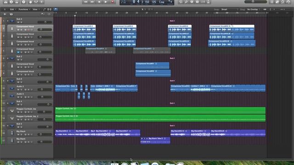Screen dimensions: 294x165
Task: Click the back arrow left of Edit
Action: pyautogui.click(x=5, y=9)
